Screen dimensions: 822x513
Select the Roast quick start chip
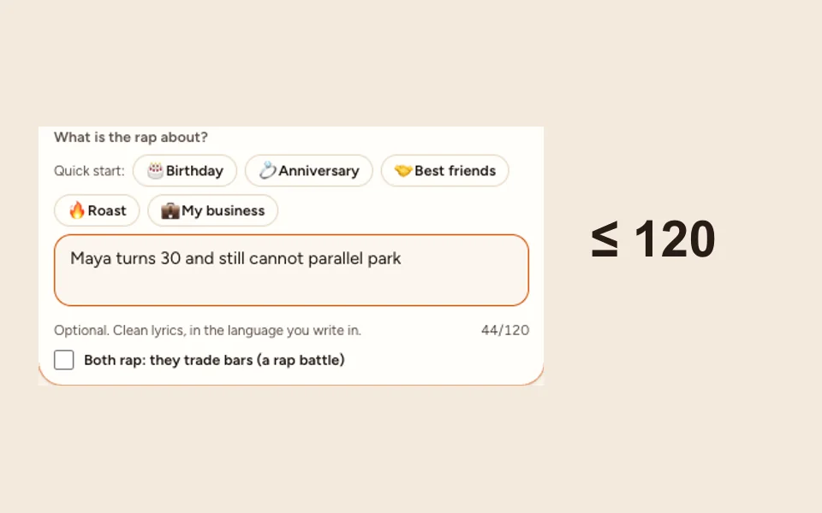[x=97, y=210]
